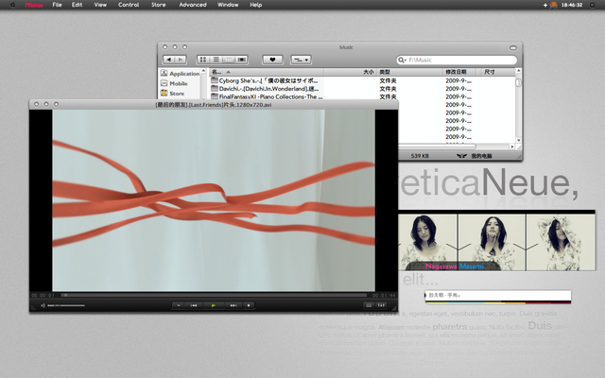Open Spotlight search in the menu bar
605x378 pixels.
coord(592,5)
